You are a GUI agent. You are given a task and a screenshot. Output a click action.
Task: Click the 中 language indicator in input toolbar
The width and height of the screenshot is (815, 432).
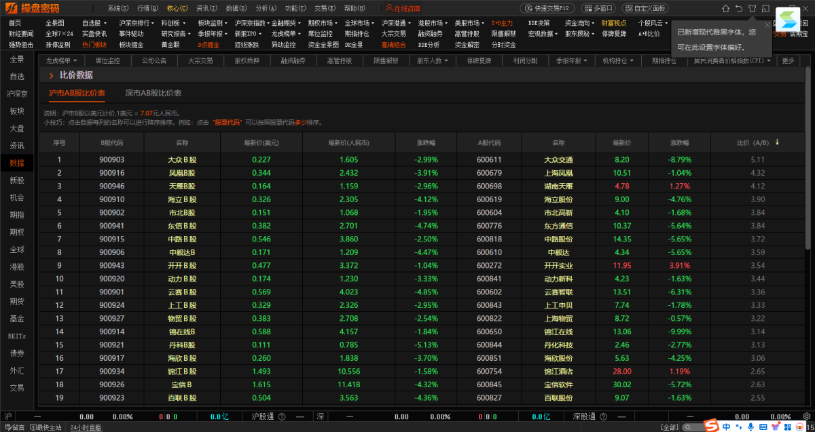click(x=727, y=427)
